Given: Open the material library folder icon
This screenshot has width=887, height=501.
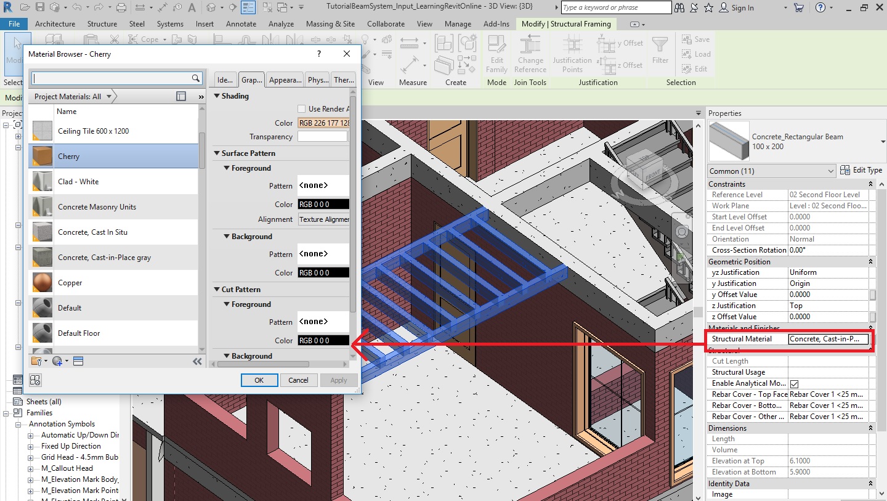Looking at the screenshot, I should click(36, 361).
